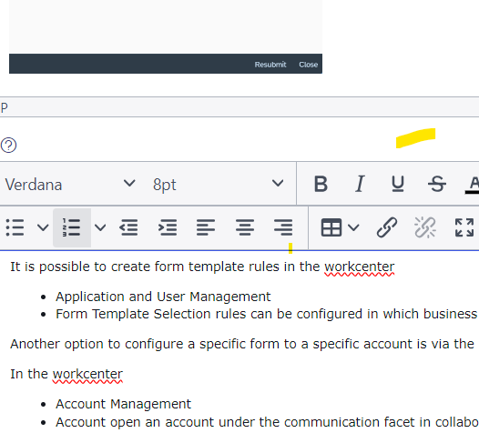
Task: Toggle Italic formatting
Action: pyautogui.click(x=360, y=184)
